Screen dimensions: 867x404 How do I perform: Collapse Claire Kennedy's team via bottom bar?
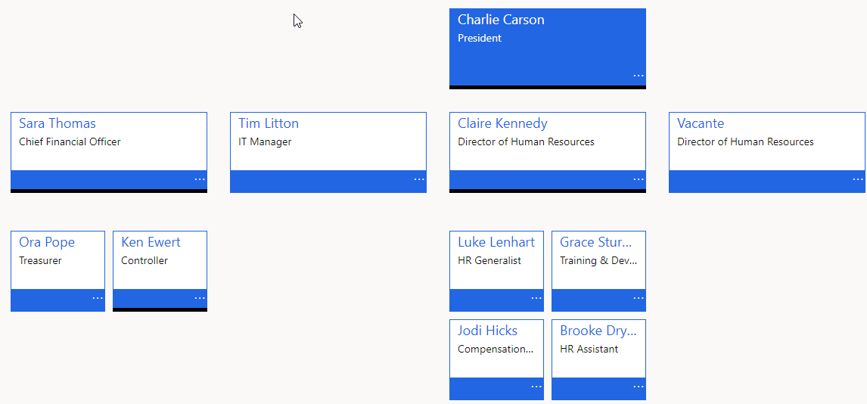click(x=548, y=191)
